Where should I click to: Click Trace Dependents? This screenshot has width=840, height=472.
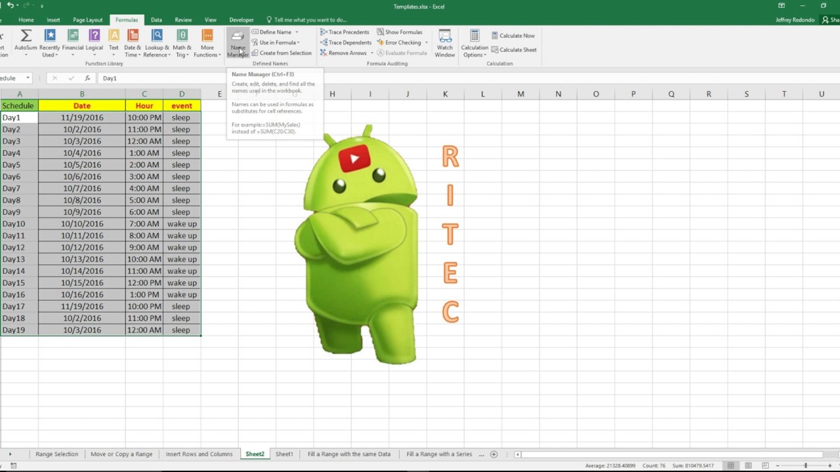click(345, 43)
